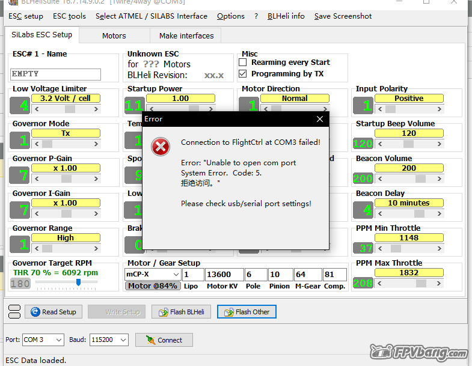Click the Pinion field showing 10
Image resolution: width=472 pixels, height=366 pixels.
[x=280, y=275]
